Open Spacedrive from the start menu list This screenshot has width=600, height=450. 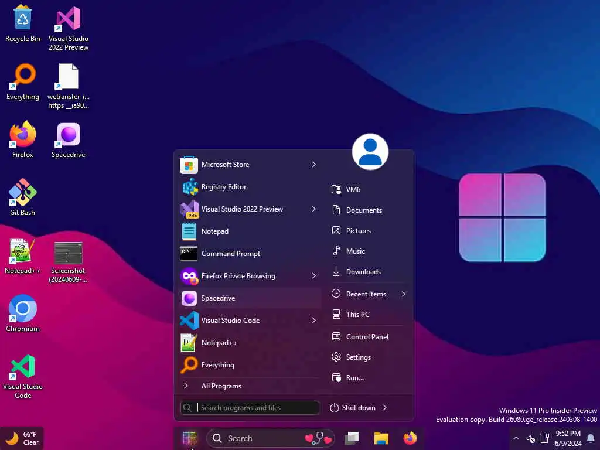click(250, 298)
